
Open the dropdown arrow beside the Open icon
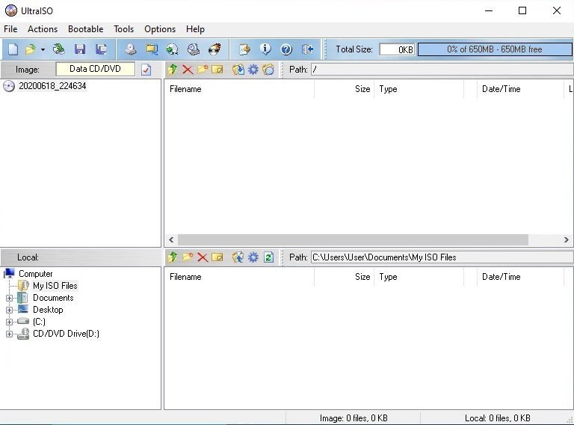(x=43, y=49)
